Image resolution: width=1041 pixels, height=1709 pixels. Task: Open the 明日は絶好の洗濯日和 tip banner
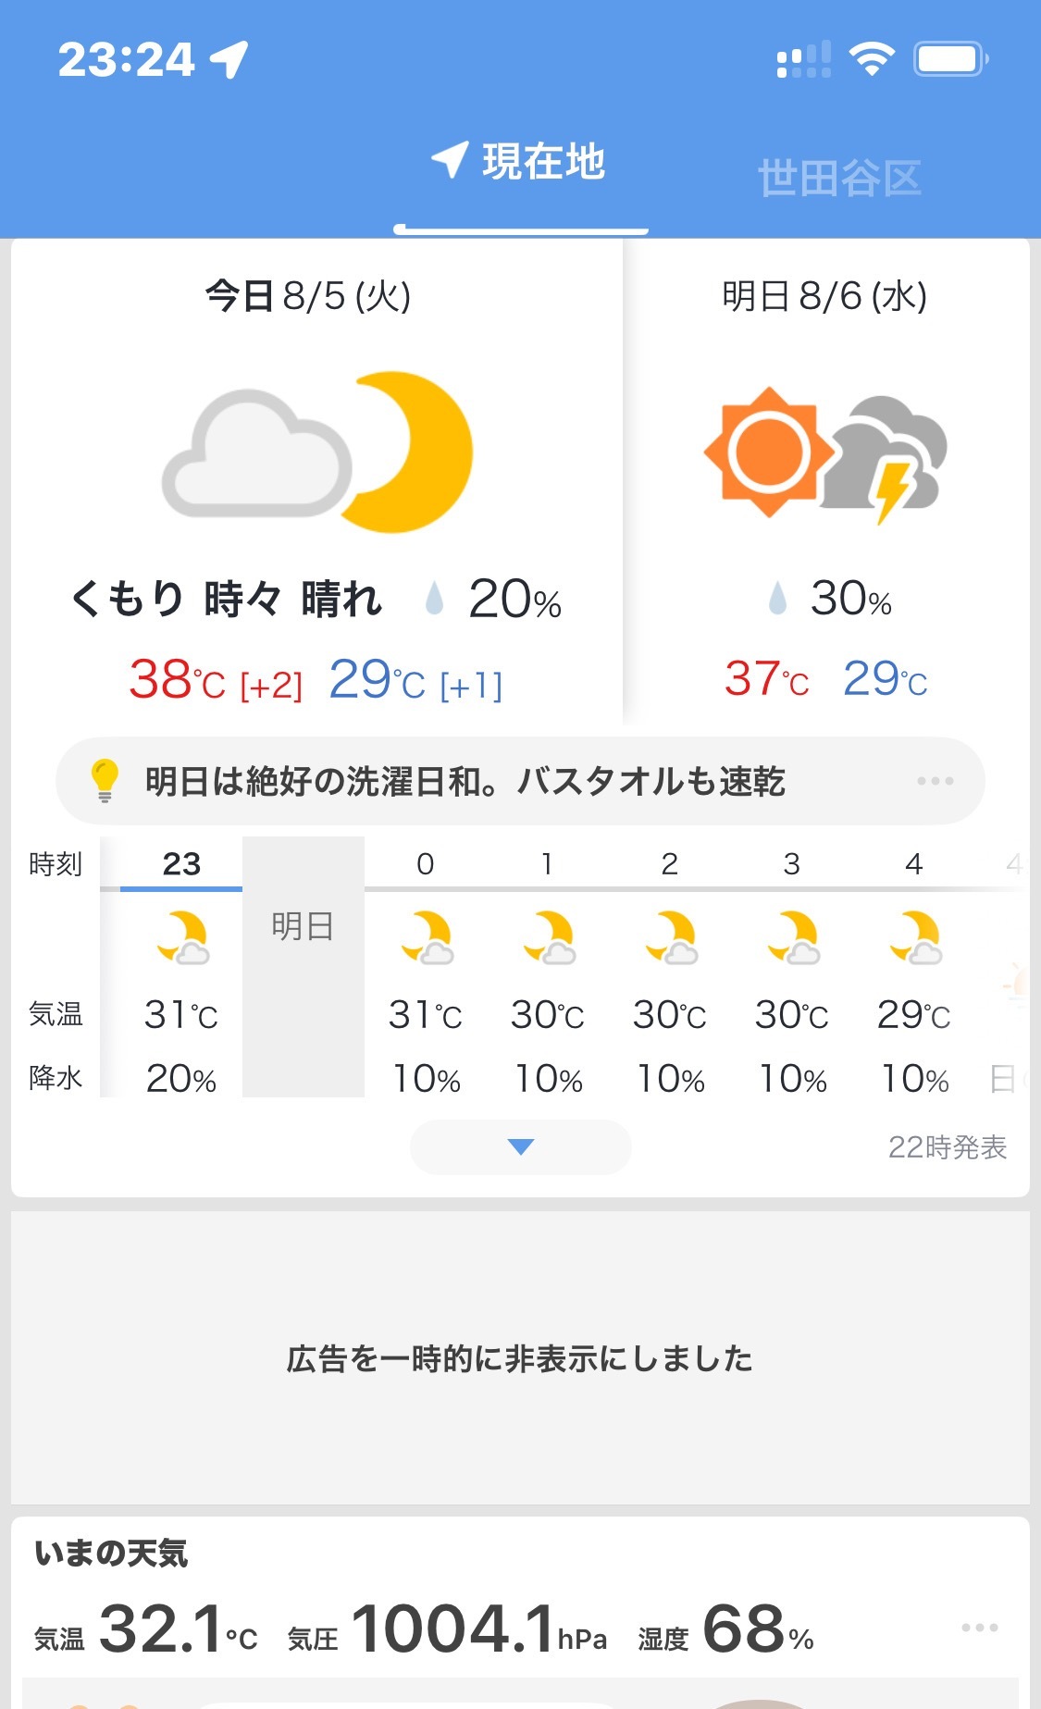point(465,782)
